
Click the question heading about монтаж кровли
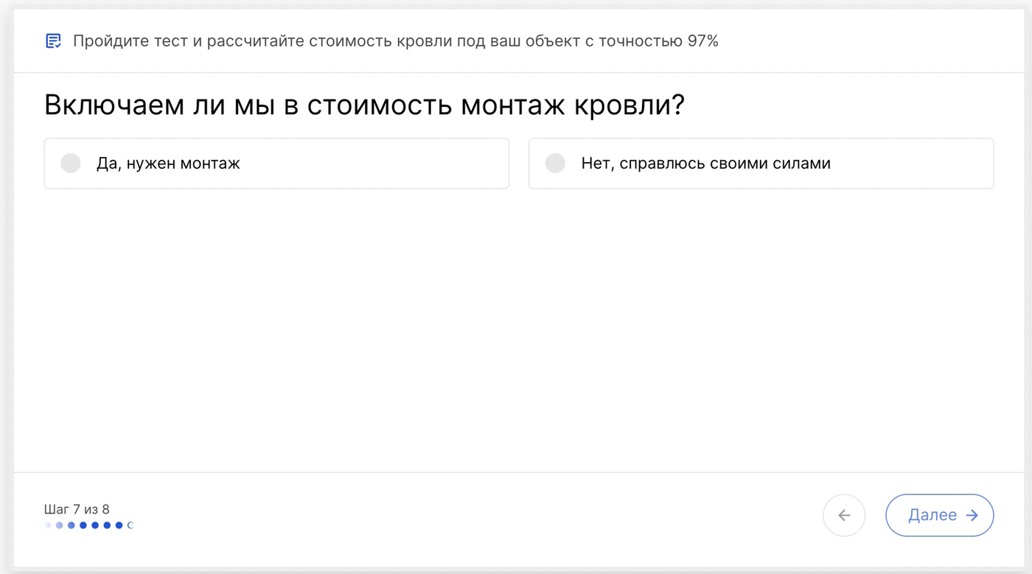[x=365, y=105]
